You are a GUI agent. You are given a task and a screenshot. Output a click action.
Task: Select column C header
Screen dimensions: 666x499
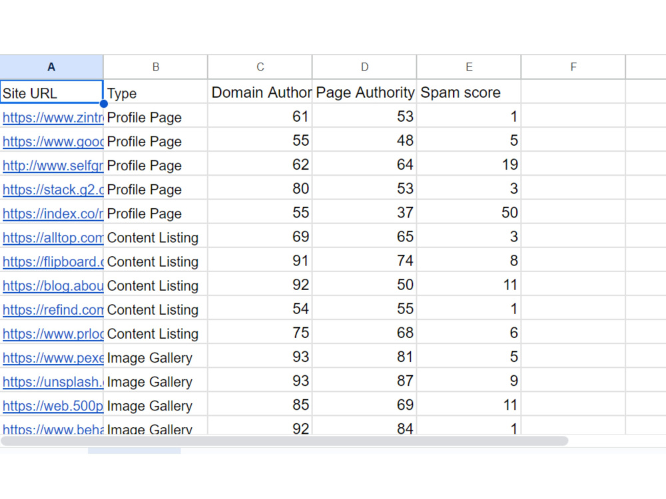260,67
